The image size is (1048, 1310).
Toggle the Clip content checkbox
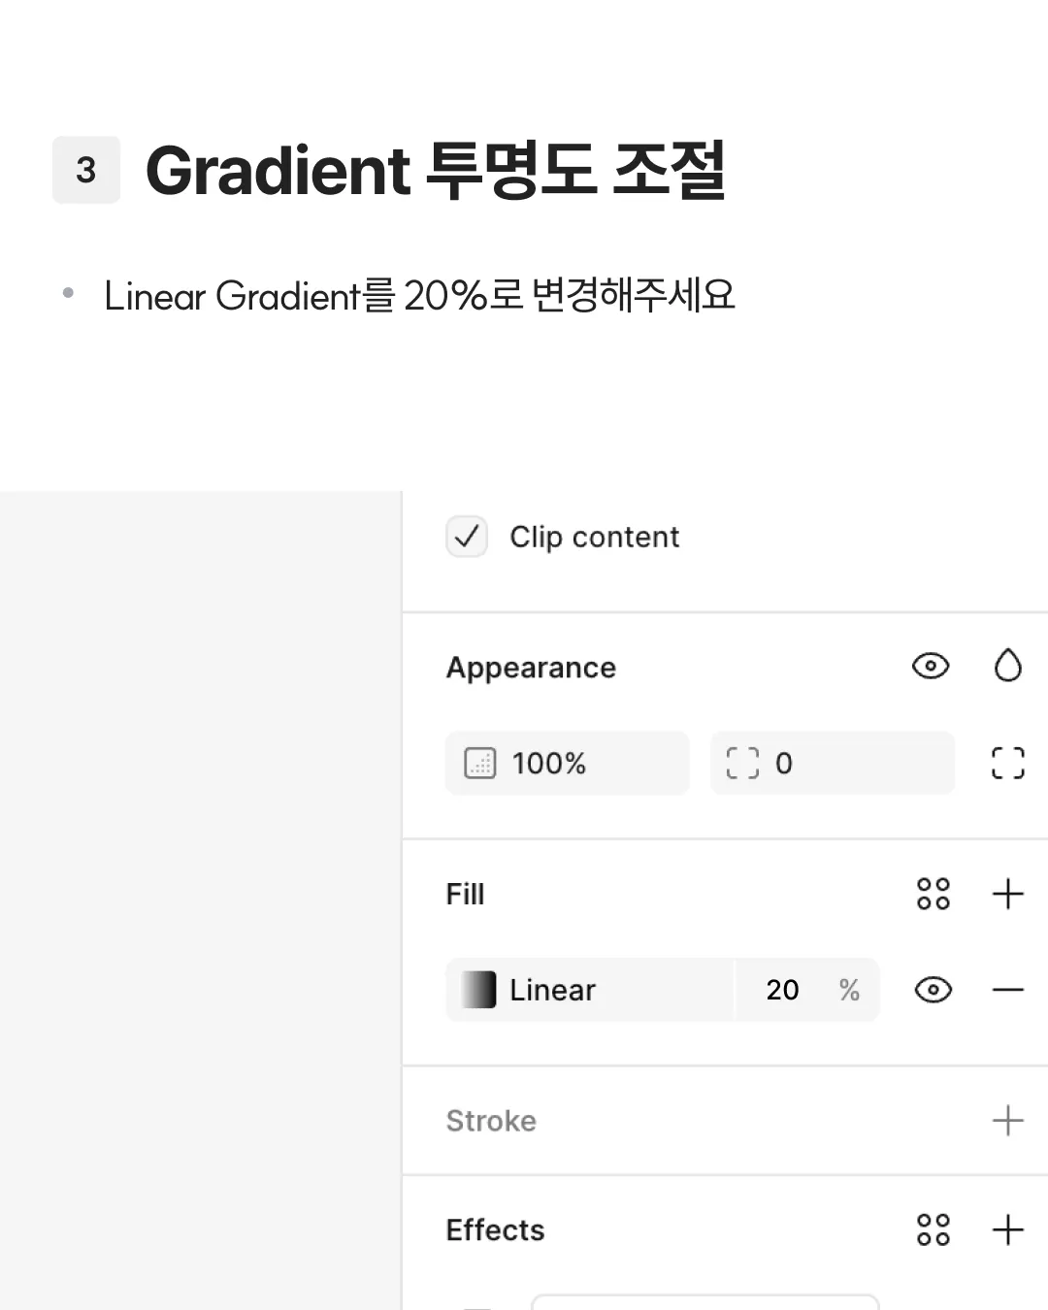point(467,537)
